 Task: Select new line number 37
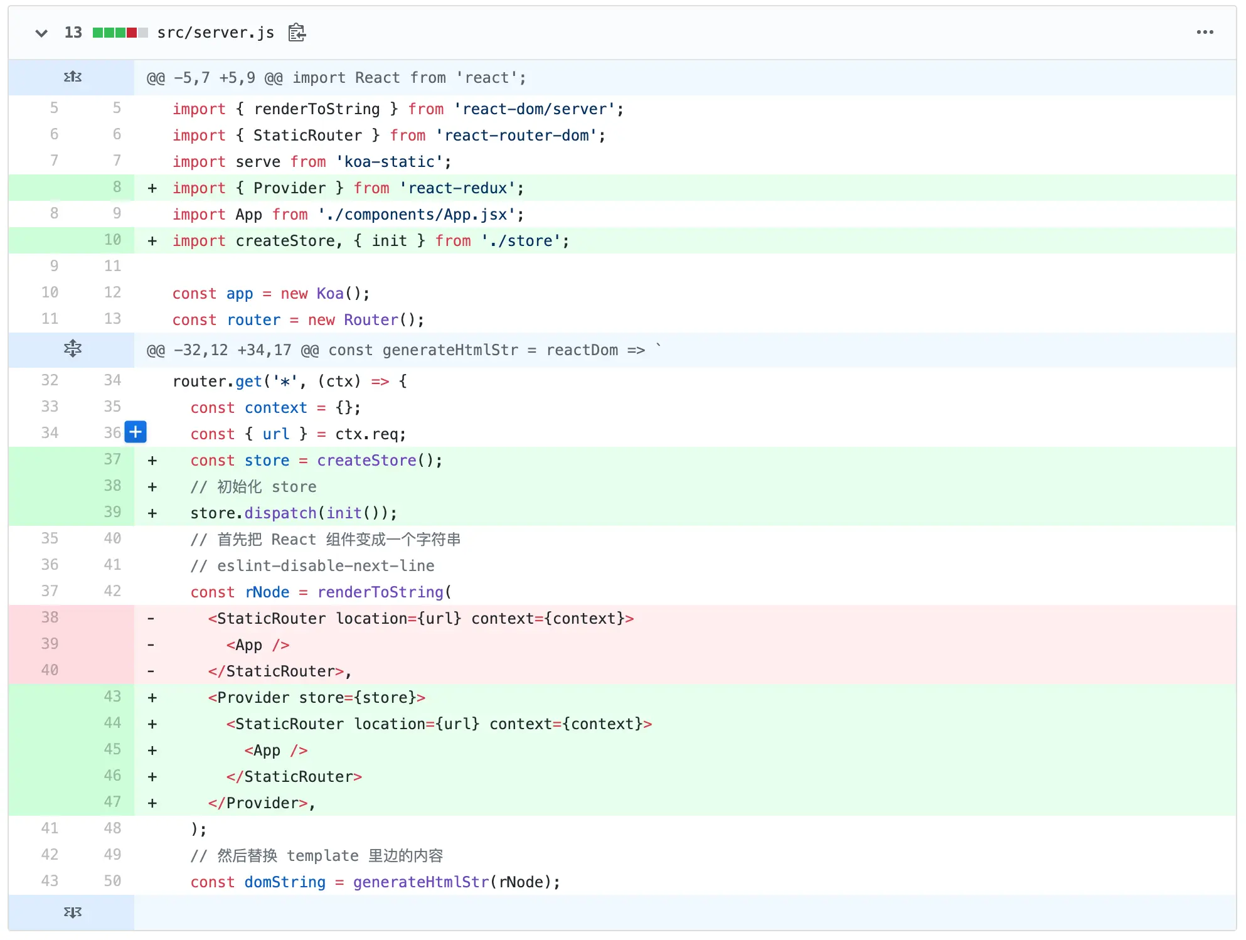click(112, 459)
